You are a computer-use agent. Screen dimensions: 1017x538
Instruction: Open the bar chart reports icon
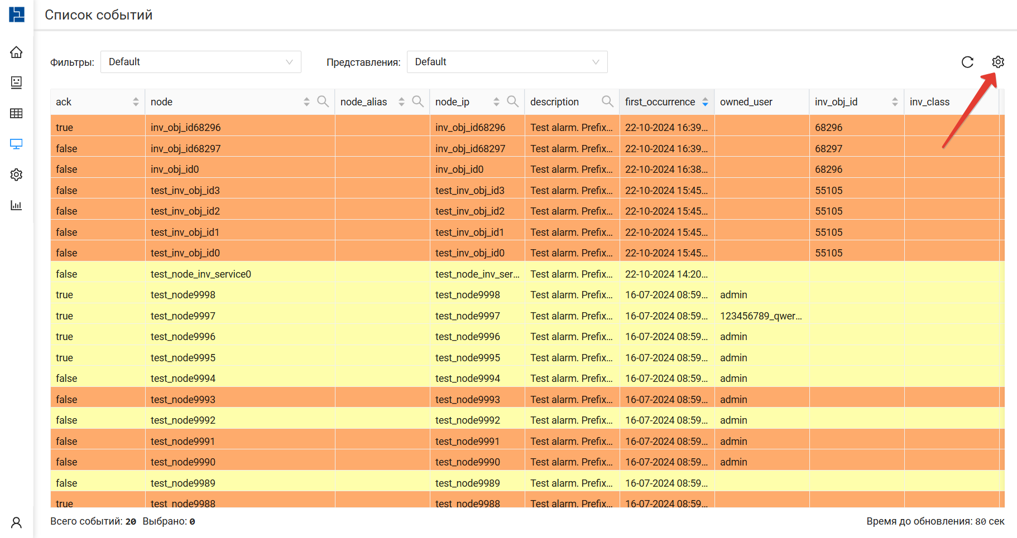coord(16,206)
